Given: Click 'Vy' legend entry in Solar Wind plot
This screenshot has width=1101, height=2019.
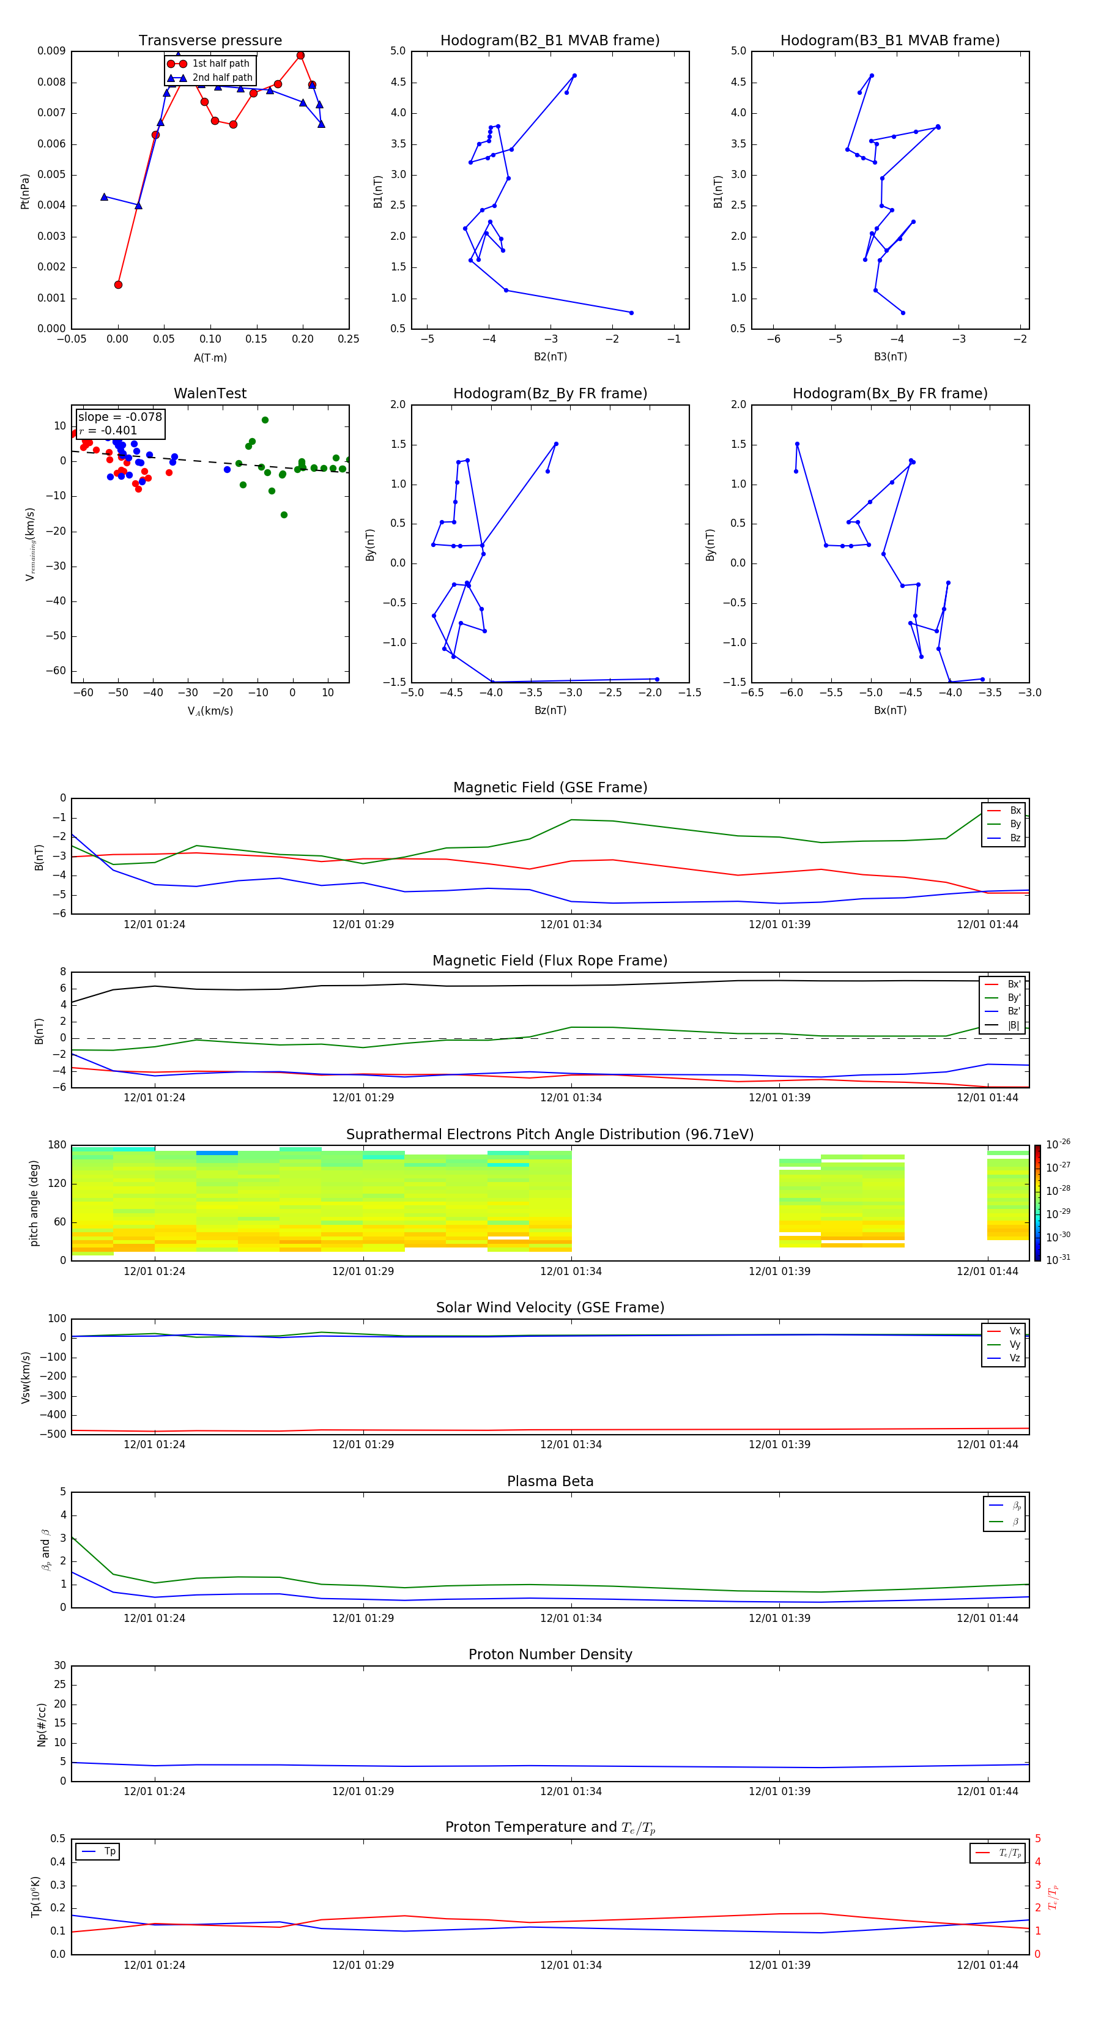Looking at the screenshot, I should [x=1004, y=1345].
